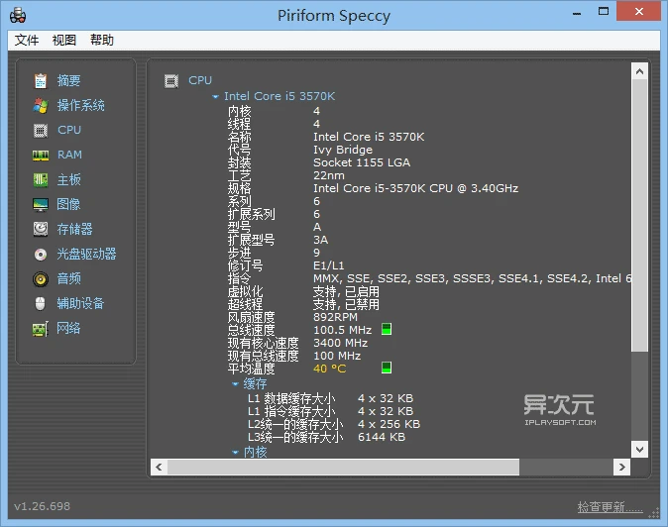Click green graph icon beside 平均温度

tap(387, 368)
